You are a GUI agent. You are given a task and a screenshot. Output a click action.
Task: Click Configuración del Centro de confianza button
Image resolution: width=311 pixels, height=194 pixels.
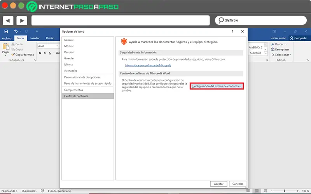click(x=217, y=86)
